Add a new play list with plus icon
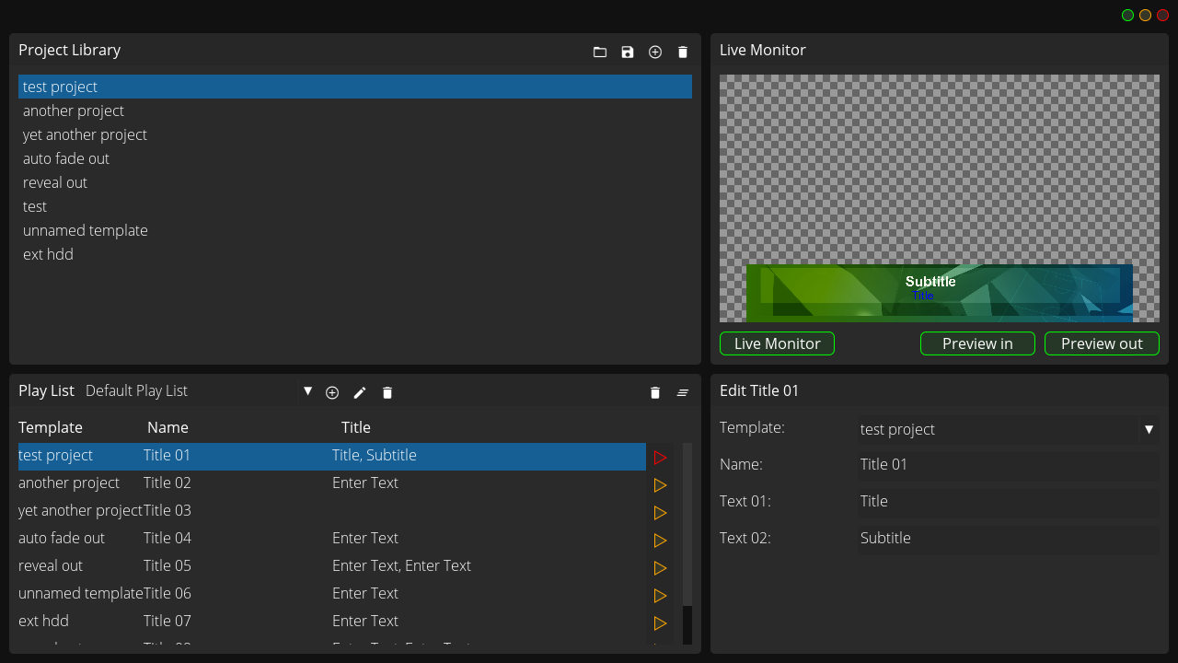This screenshot has width=1178, height=663. coord(332,393)
